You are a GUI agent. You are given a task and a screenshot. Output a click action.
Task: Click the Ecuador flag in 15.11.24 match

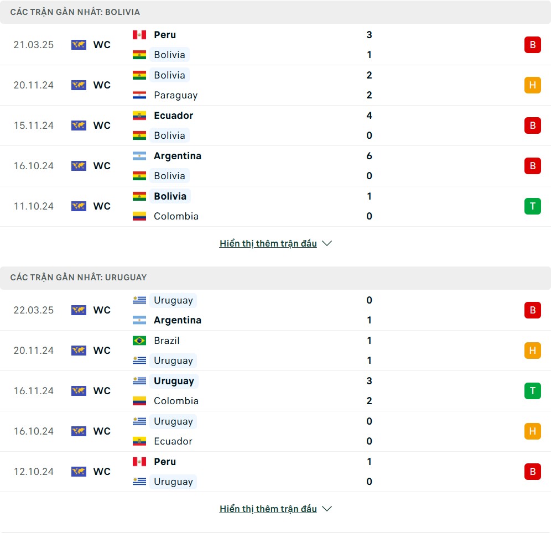point(139,116)
